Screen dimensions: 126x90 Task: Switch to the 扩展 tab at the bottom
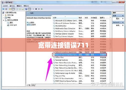(28, 85)
